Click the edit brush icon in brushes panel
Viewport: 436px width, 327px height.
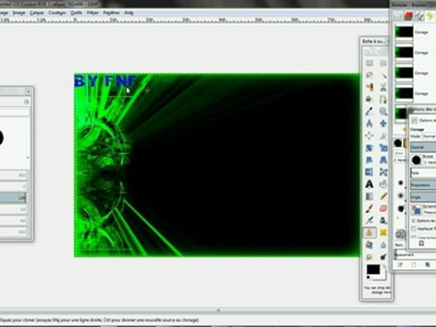pyautogui.click(x=400, y=265)
